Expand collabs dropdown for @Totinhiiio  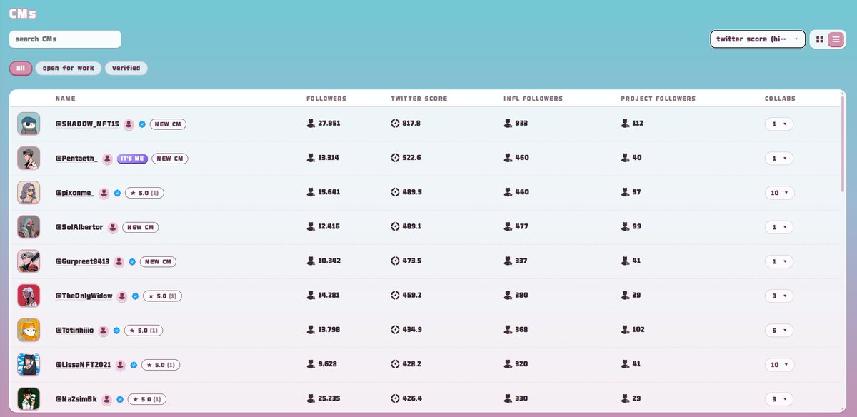click(778, 331)
